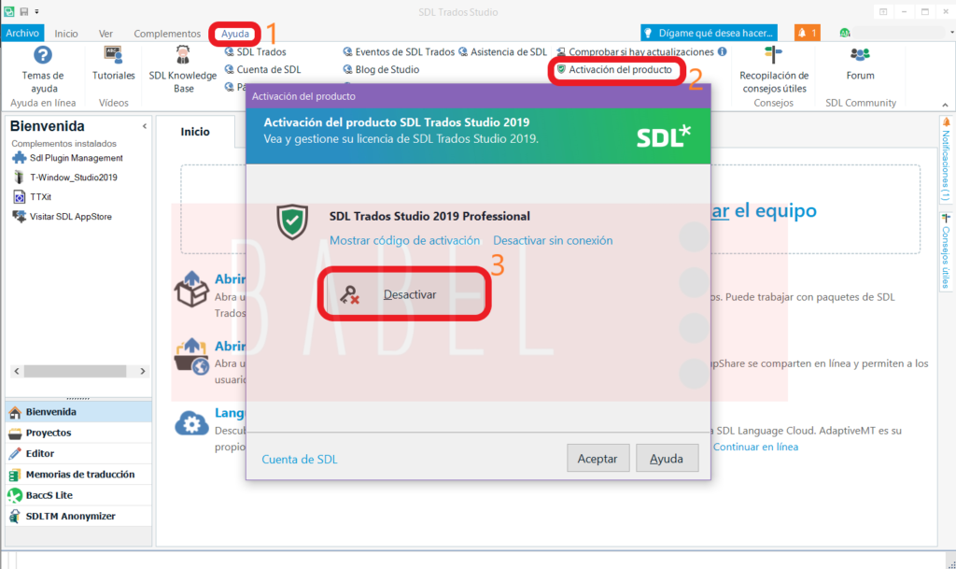Click the horizontal scrollbar thumb in left pane
This screenshot has width=956, height=569.
click(75, 371)
